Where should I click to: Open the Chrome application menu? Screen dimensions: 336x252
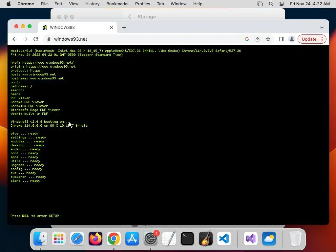26,4
